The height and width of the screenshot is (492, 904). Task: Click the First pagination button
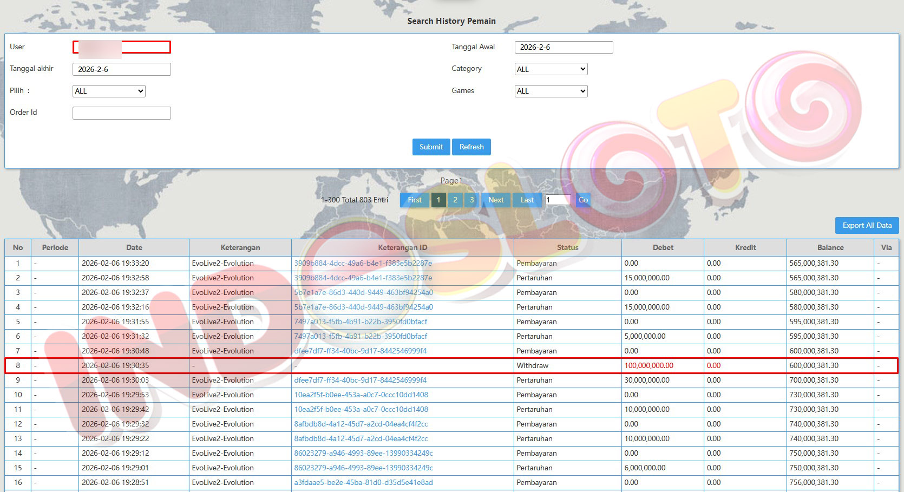(x=415, y=200)
